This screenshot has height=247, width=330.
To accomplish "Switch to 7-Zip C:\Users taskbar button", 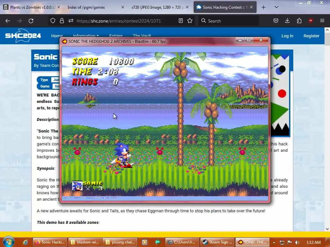I will point(182,242).
